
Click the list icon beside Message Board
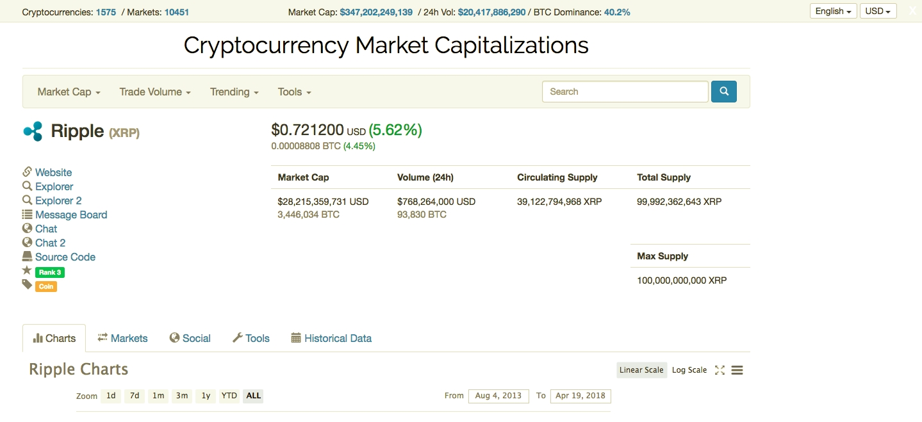click(x=27, y=215)
